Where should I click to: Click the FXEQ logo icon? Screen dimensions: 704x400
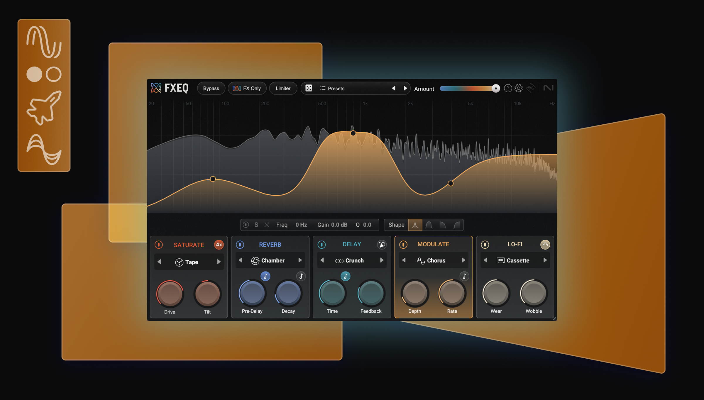point(156,88)
